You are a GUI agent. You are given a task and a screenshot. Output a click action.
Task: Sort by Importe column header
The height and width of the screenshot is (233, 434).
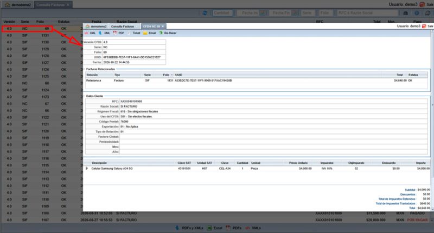421,163
